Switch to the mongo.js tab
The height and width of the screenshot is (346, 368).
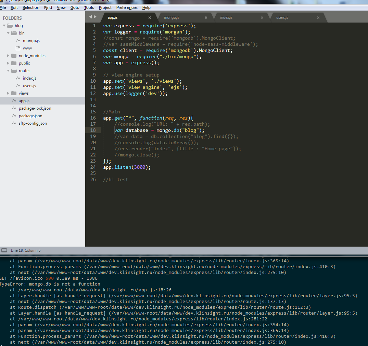tap(172, 17)
